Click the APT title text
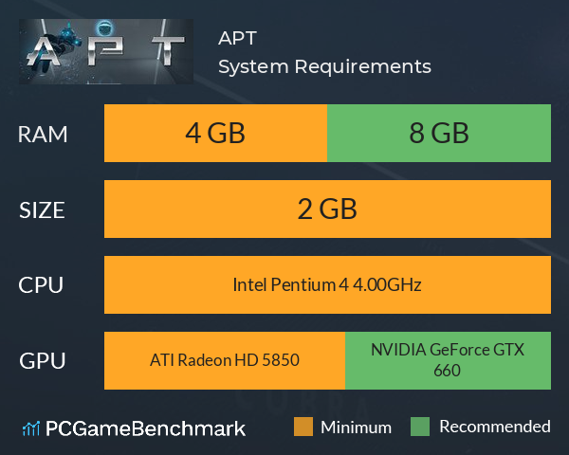 pyautogui.click(x=238, y=38)
